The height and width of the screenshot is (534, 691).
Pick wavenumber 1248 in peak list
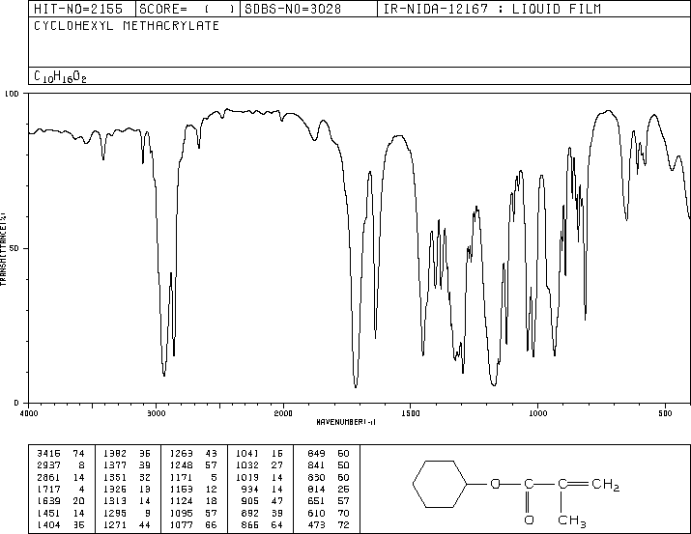[182, 465]
